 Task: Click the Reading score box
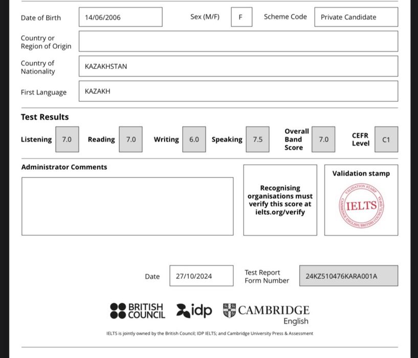pyautogui.click(x=131, y=140)
